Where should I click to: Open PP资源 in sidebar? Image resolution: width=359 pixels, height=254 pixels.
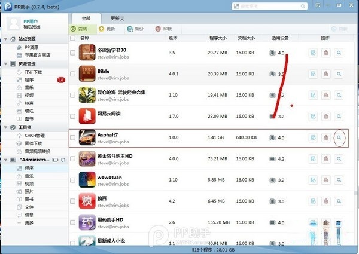[x=32, y=47]
